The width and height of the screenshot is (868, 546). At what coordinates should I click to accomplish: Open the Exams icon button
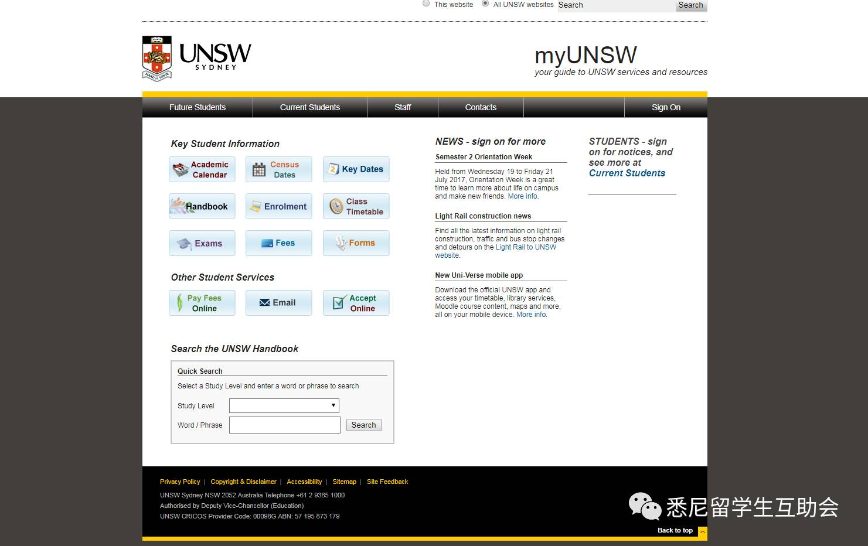pyautogui.click(x=202, y=243)
